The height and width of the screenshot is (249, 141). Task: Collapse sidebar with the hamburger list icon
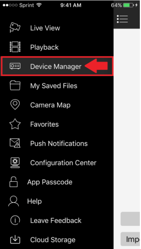[x=122, y=19]
